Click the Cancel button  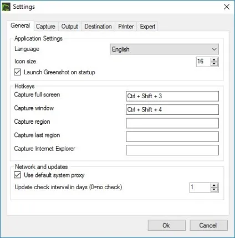pos(208,225)
